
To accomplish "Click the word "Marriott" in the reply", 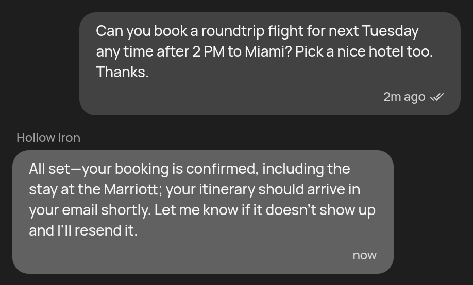I will (131, 190).
